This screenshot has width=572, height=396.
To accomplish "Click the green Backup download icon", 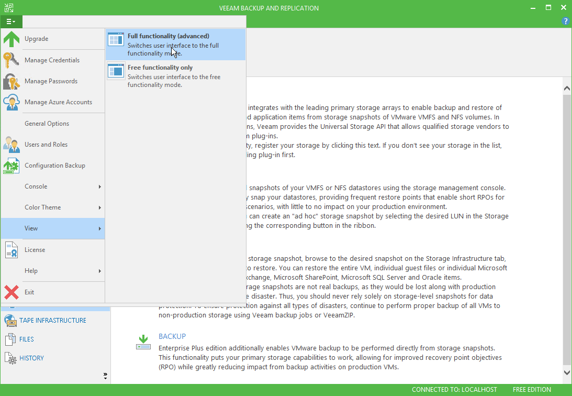I will [x=143, y=342].
